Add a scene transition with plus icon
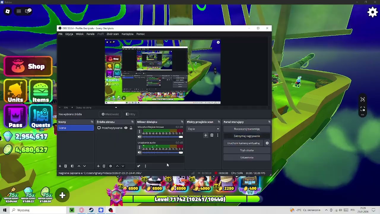 pos(206,135)
